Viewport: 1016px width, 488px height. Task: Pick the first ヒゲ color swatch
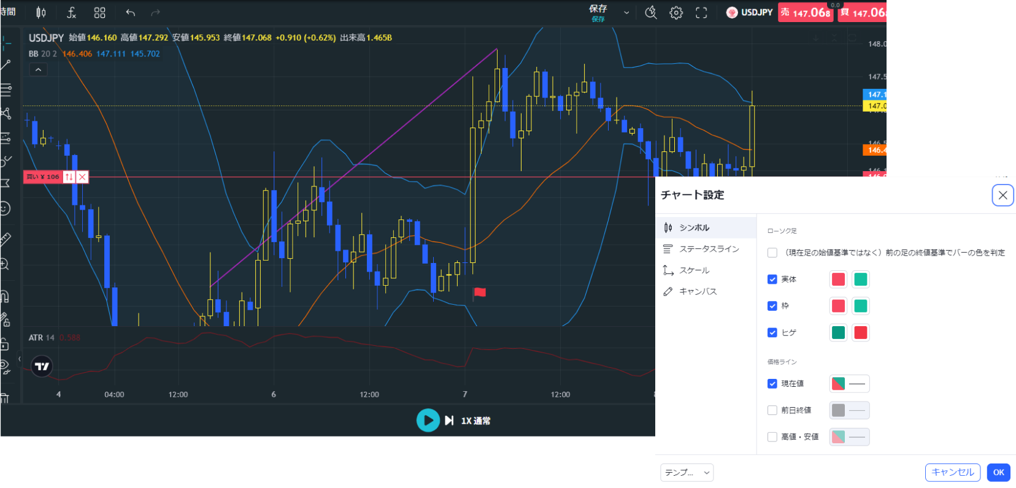(x=838, y=333)
